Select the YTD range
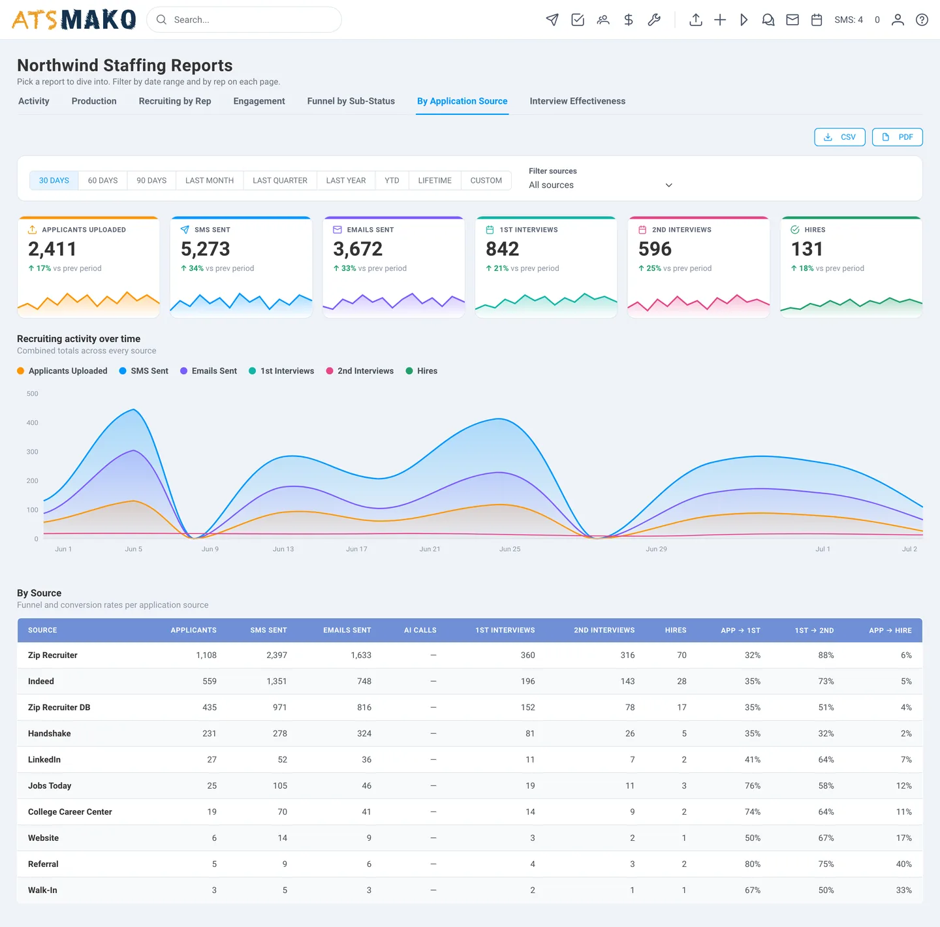Image resolution: width=940 pixels, height=927 pixels. pos(392,180)
